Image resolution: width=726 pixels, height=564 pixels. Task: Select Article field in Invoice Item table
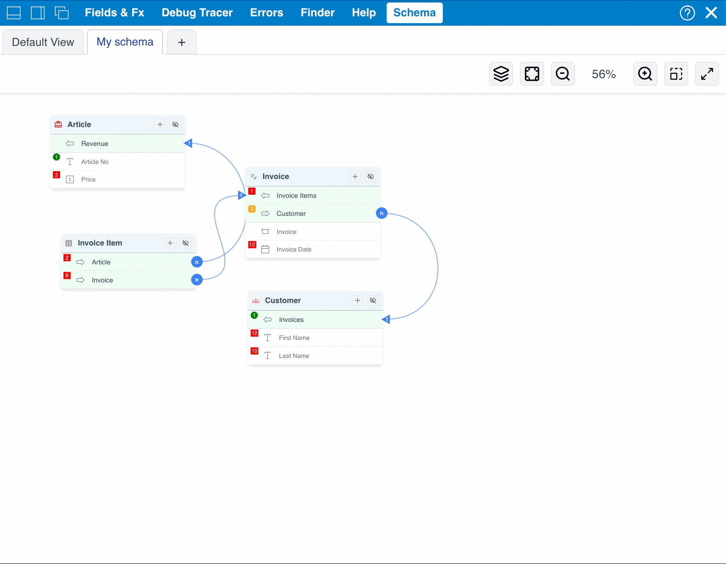[x=128, y=262]
